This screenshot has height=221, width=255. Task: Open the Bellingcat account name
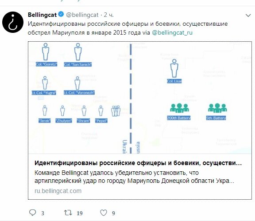[x=42, y=15]
